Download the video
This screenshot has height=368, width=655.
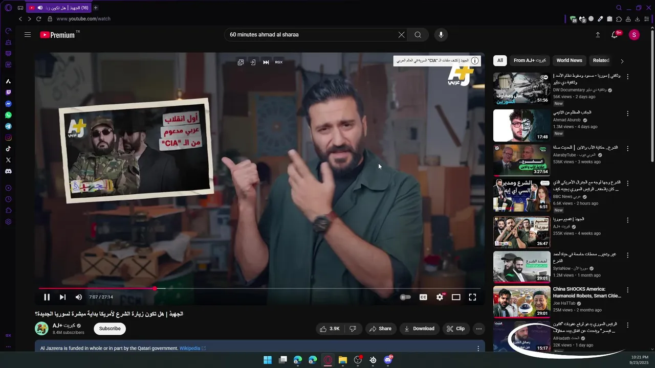419,329
